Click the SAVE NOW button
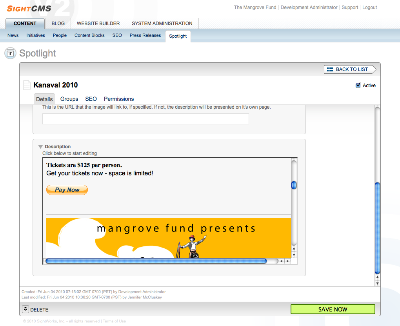This screenshot has width=400, height=326. coord(333,309)
